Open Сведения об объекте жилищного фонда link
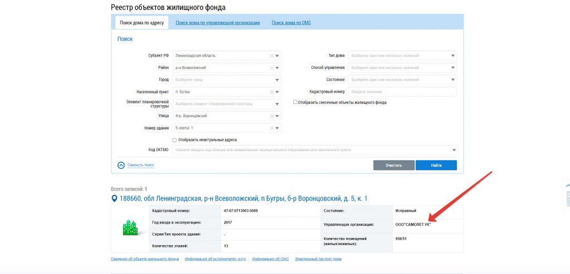 [145, 259]
